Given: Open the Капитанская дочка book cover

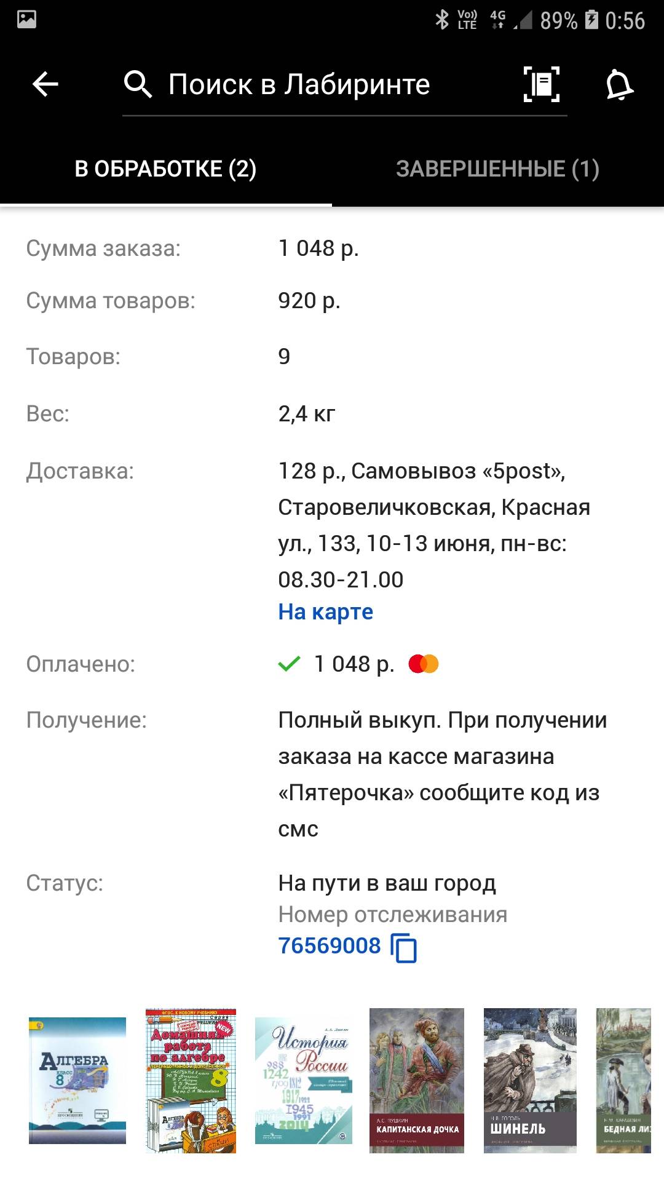Looking at the screenshot, I should [417, 1080].
